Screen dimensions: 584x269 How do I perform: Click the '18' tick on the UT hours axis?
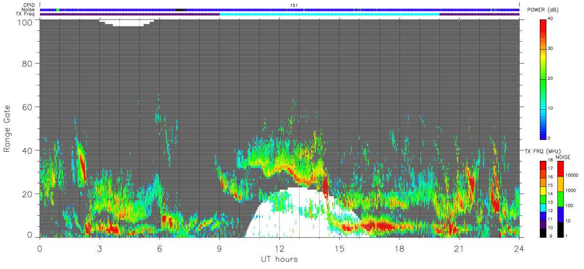coord(399,249)
